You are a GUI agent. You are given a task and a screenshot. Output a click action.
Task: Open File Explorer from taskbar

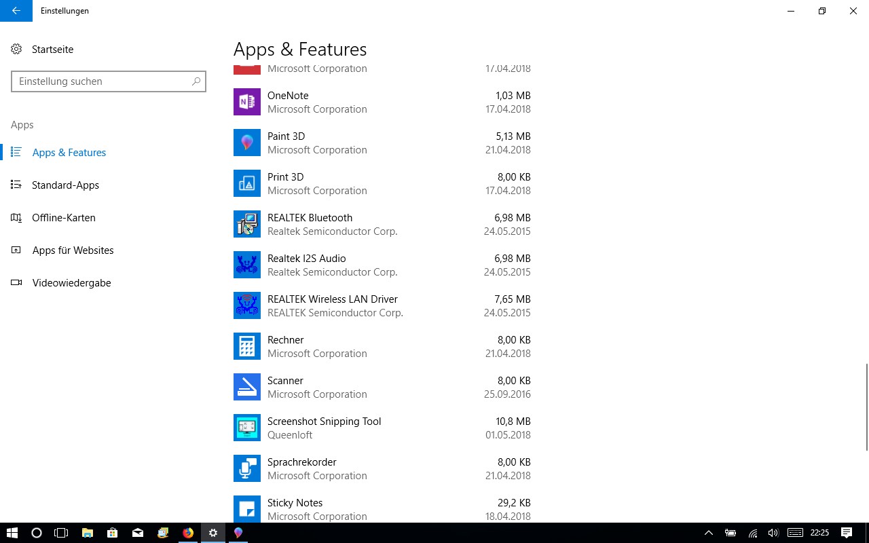pos(88,533)
